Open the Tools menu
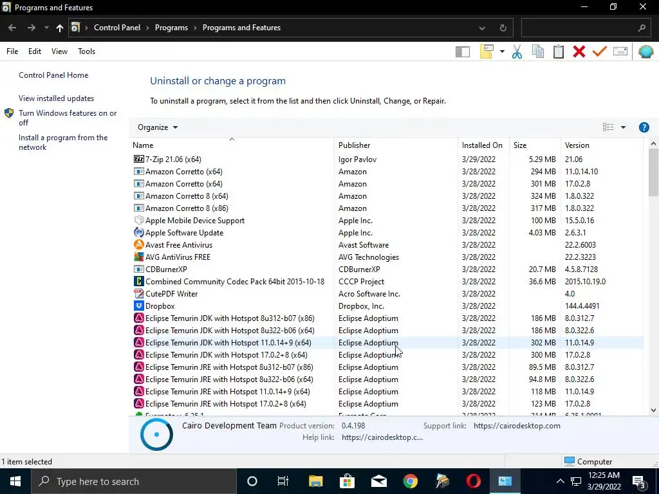Image resolution: width=659 pixels, height=494 pixels. click(87, 51)
